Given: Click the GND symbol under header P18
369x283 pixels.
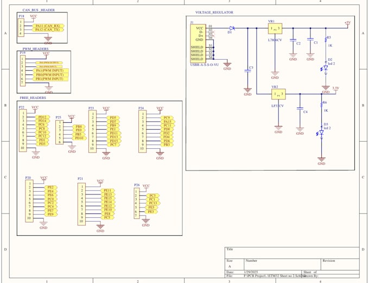Looking at the screenshot, I should coord(48,40).
